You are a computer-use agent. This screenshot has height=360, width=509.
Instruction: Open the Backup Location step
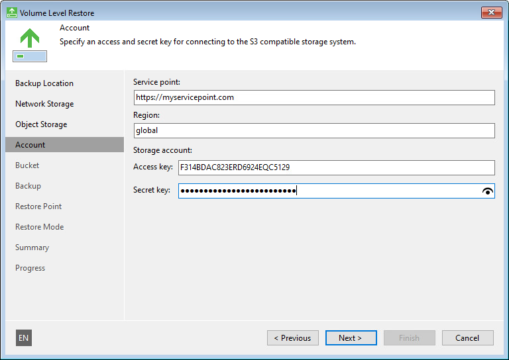[44, 83]
